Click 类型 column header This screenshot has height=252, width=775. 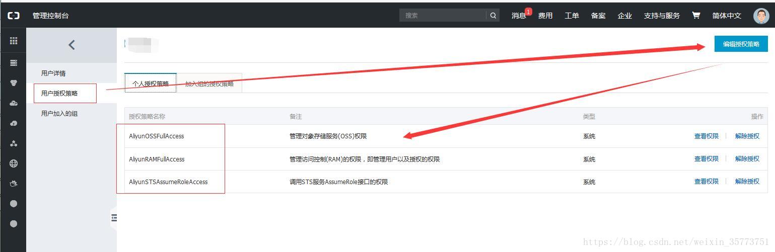tap(589, 116)
